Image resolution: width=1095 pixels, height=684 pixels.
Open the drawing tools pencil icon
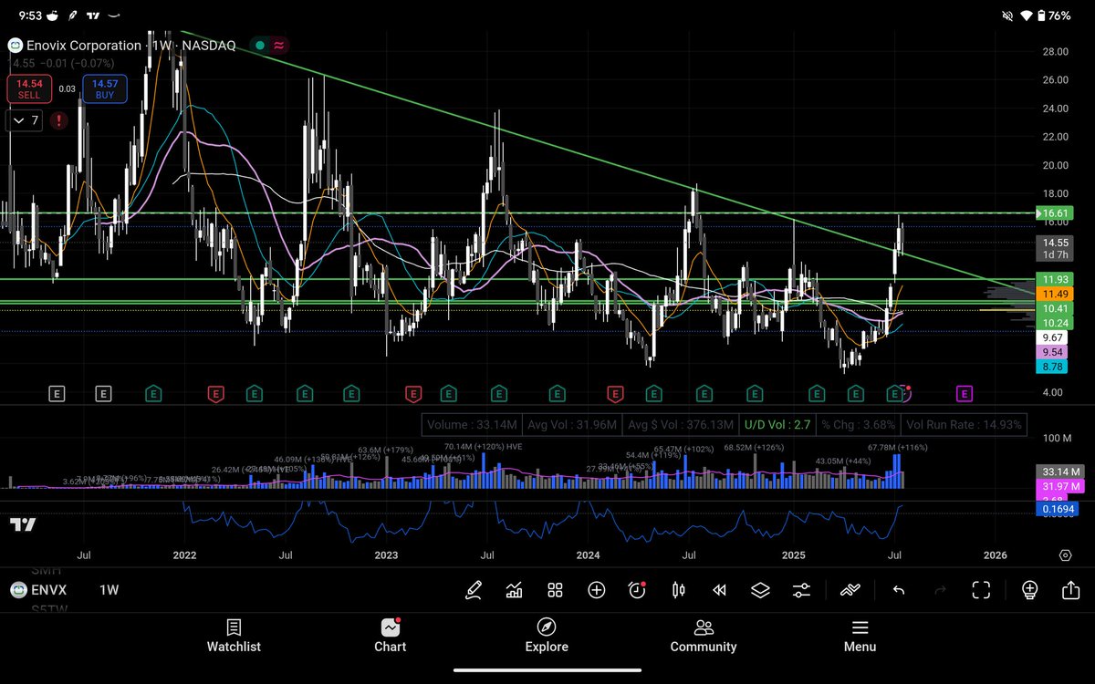pos(473,590)
